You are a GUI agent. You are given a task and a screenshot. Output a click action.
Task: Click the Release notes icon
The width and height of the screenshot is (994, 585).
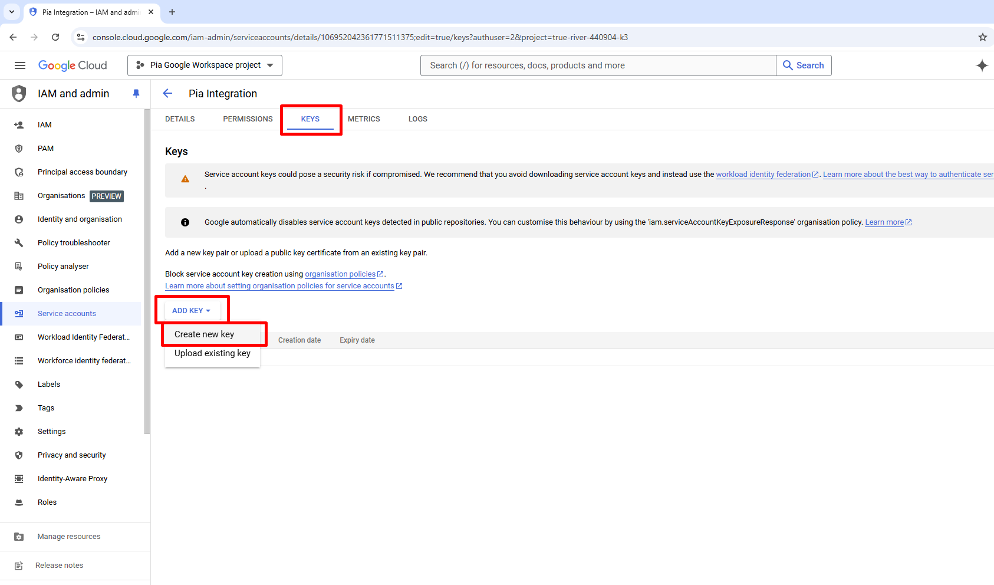(x=19, y=566)
